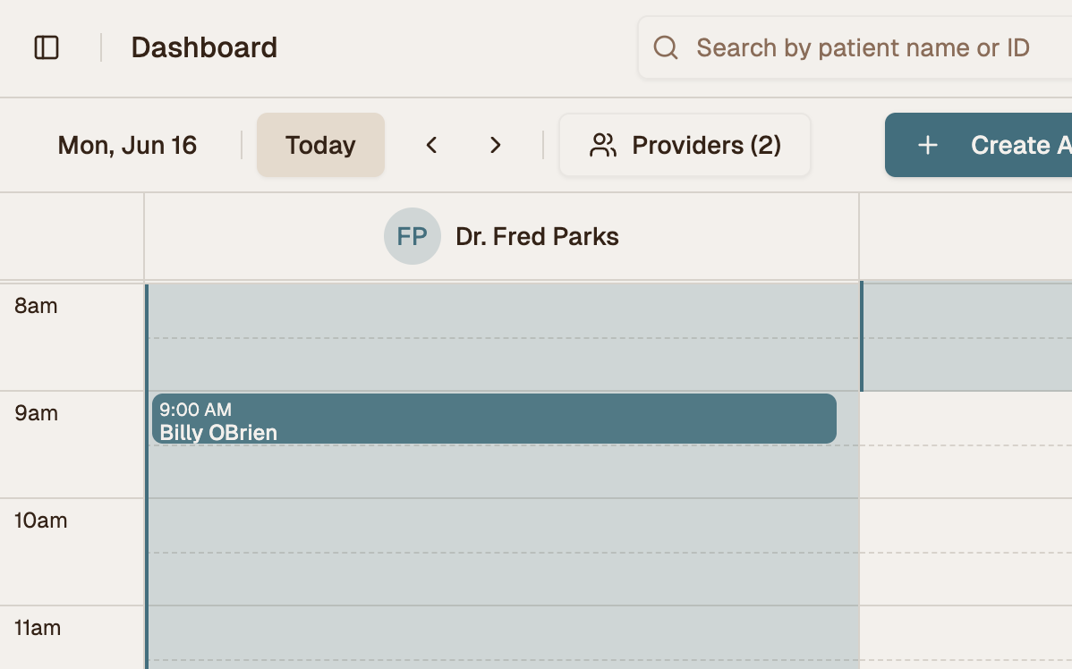The width and height of the screenshot is (1072, 669).
Task: Click Dr. Fred Parks column header
Action: [501, 236]
